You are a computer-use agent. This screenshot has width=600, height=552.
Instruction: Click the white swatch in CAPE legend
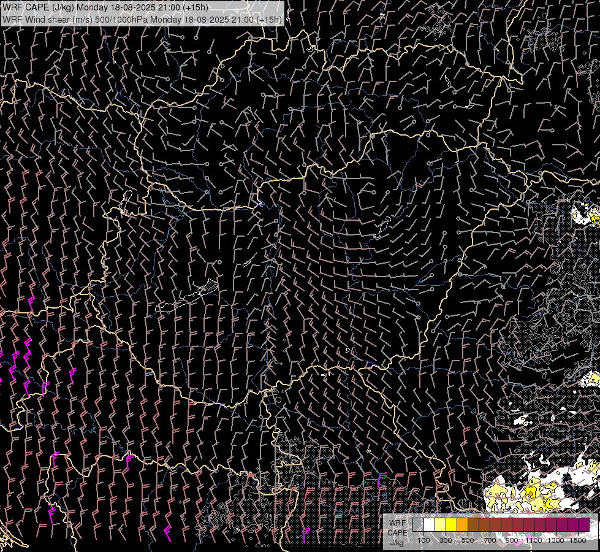coord(430,524)
